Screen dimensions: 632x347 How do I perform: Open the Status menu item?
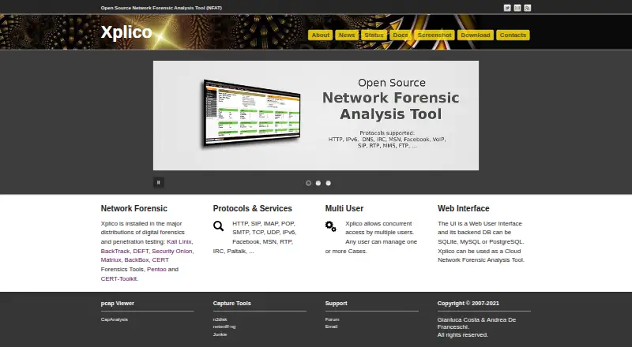click(374, 35)
